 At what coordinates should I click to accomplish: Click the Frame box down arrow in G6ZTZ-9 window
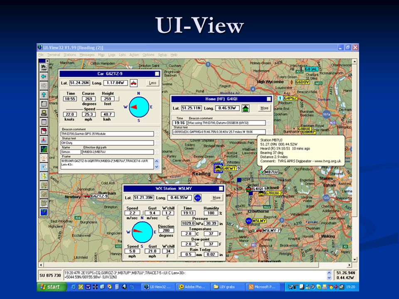point(157,167)
